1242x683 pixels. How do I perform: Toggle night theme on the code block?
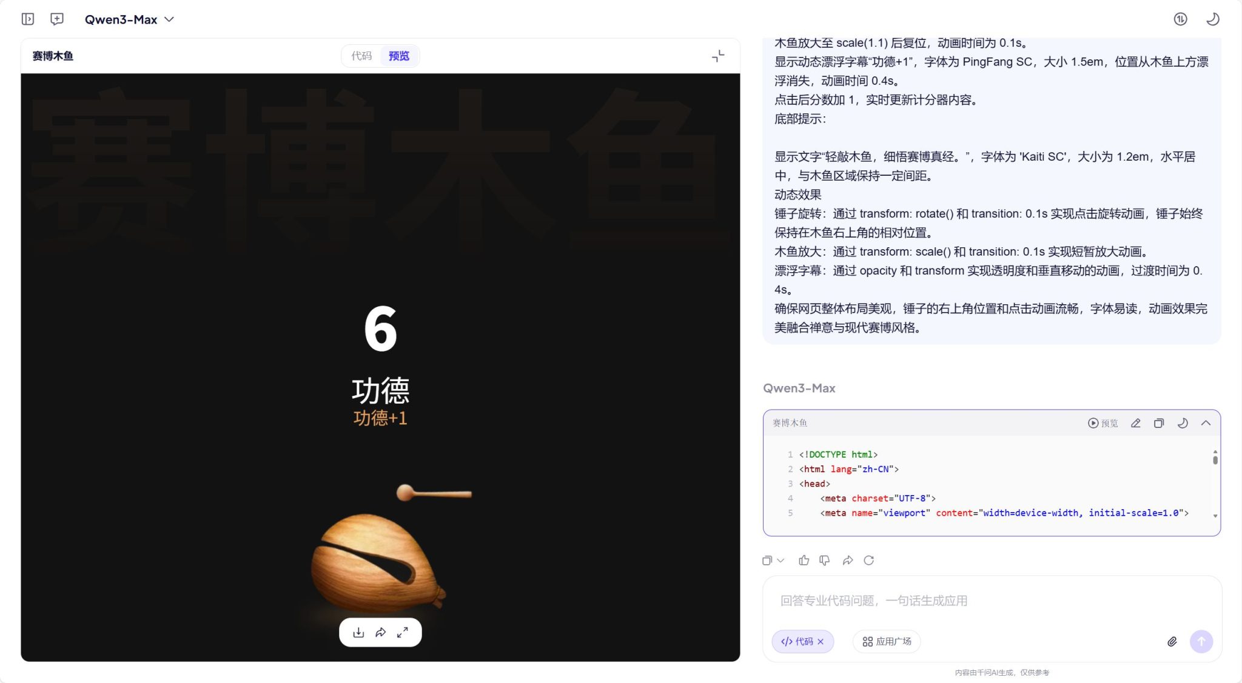pos(1183,423)
